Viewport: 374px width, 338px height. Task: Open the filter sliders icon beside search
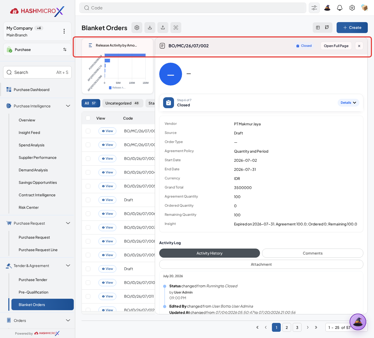click(x=314, y=8)
